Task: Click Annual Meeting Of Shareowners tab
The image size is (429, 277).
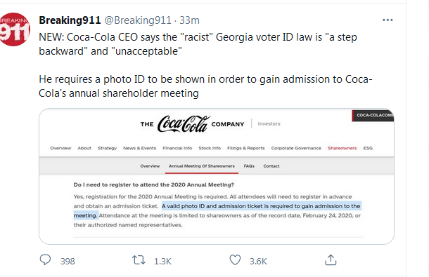Action: (202, 166)
